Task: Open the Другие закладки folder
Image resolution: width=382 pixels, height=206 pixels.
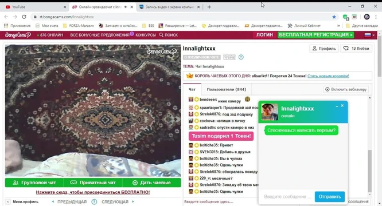Action: click(362, 26)
